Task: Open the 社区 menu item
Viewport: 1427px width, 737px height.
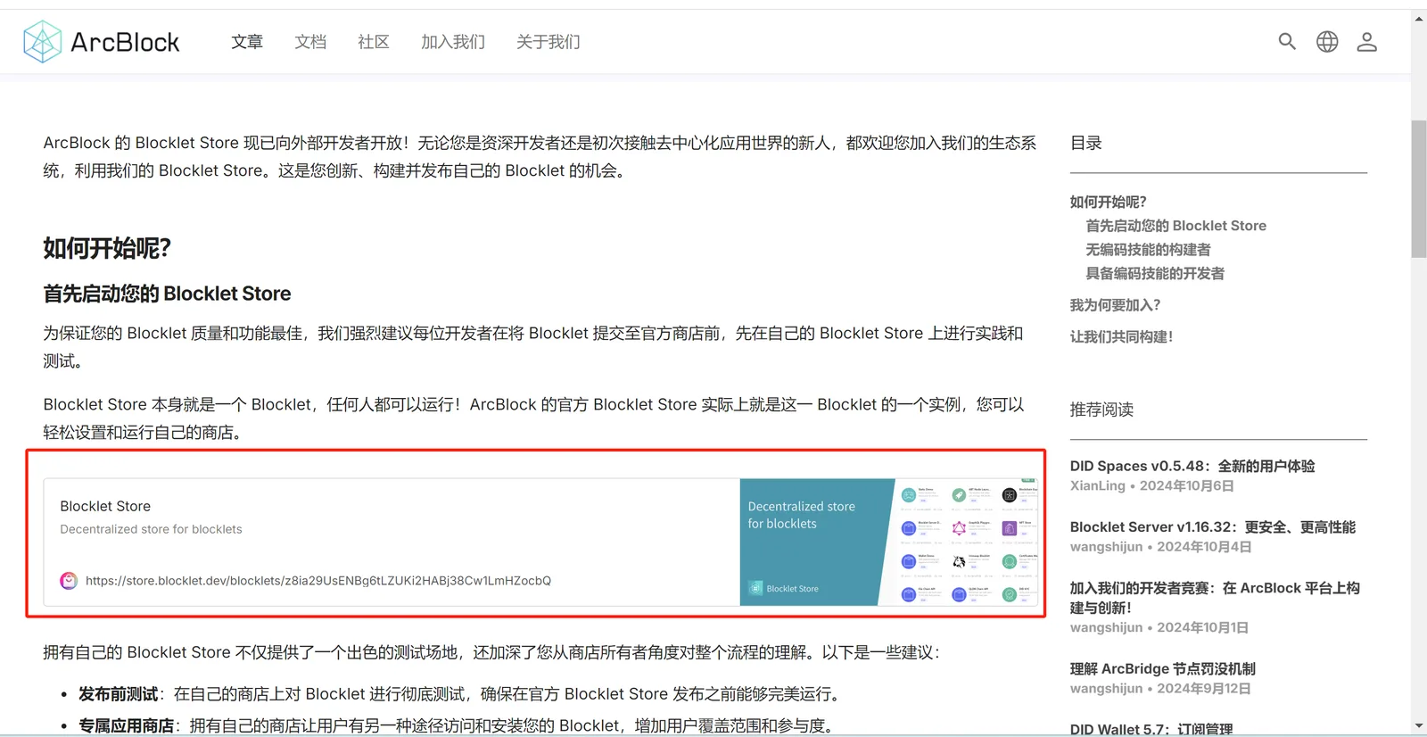Action: [x=374, y=42]
